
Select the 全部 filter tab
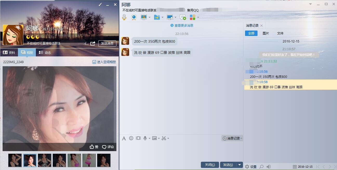click(x=251, y=33)
